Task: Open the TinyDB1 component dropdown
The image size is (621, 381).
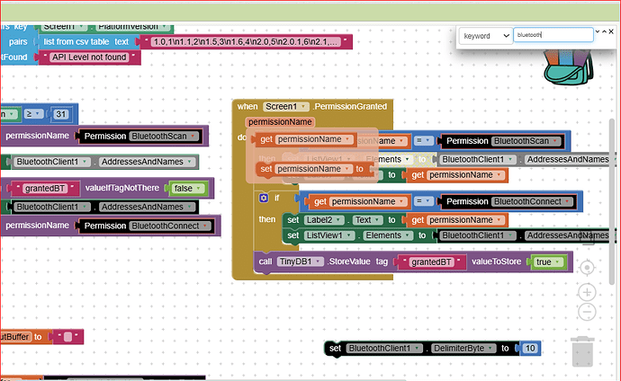Action: coord(301,261)
